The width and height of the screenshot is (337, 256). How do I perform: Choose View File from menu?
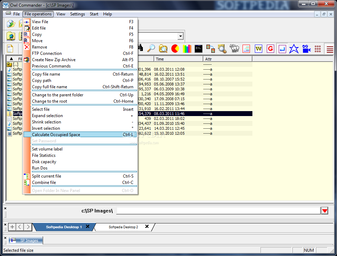[80, 22]
